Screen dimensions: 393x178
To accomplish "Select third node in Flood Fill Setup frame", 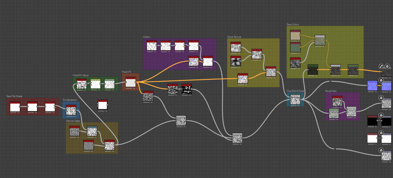I will [x=110, y=84].
